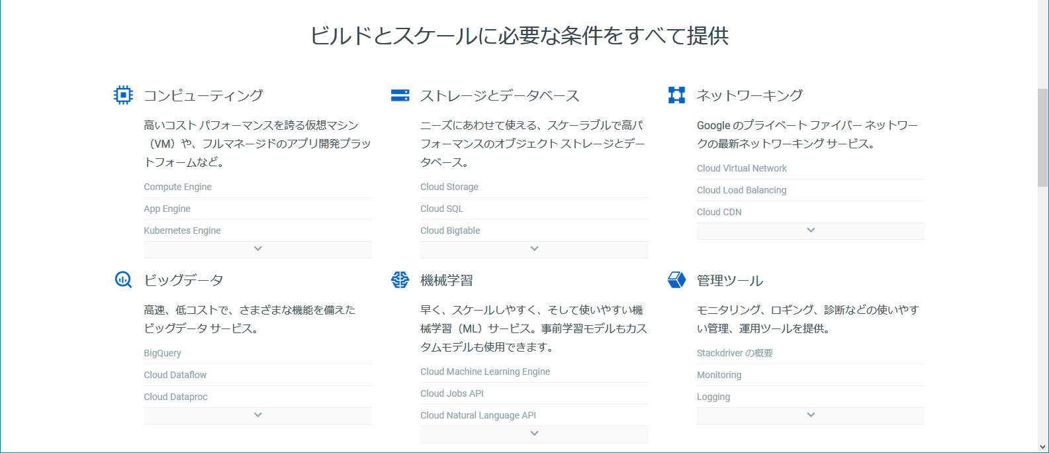Click the scrollbar down arrow
The width and height of the screenshot is (1049, 453).
tap(1043, 447)
